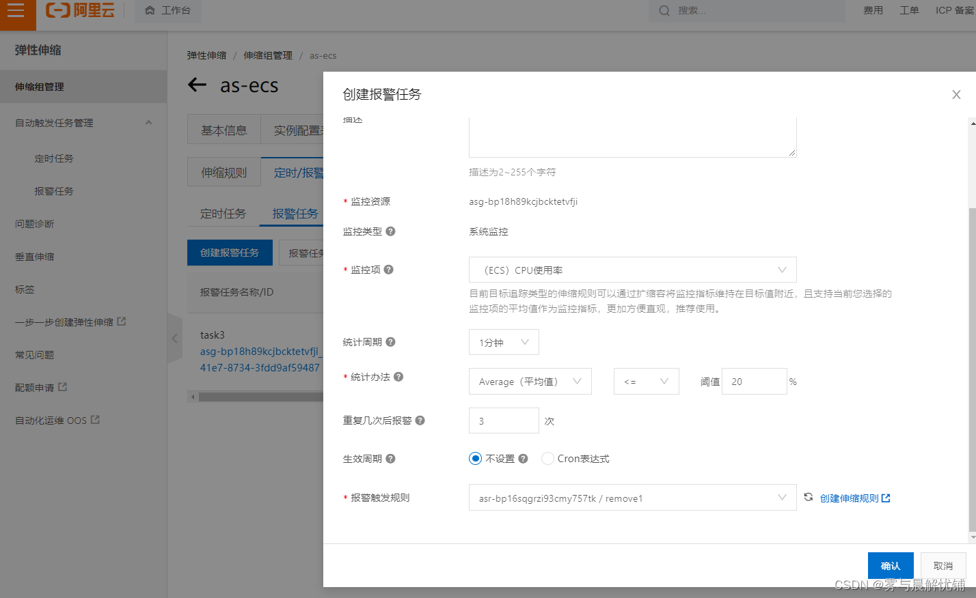Viewport: 976px width, 598px height.
Task: Click the dialog scrollbar down arrow
Action: [x=973, y=538]
